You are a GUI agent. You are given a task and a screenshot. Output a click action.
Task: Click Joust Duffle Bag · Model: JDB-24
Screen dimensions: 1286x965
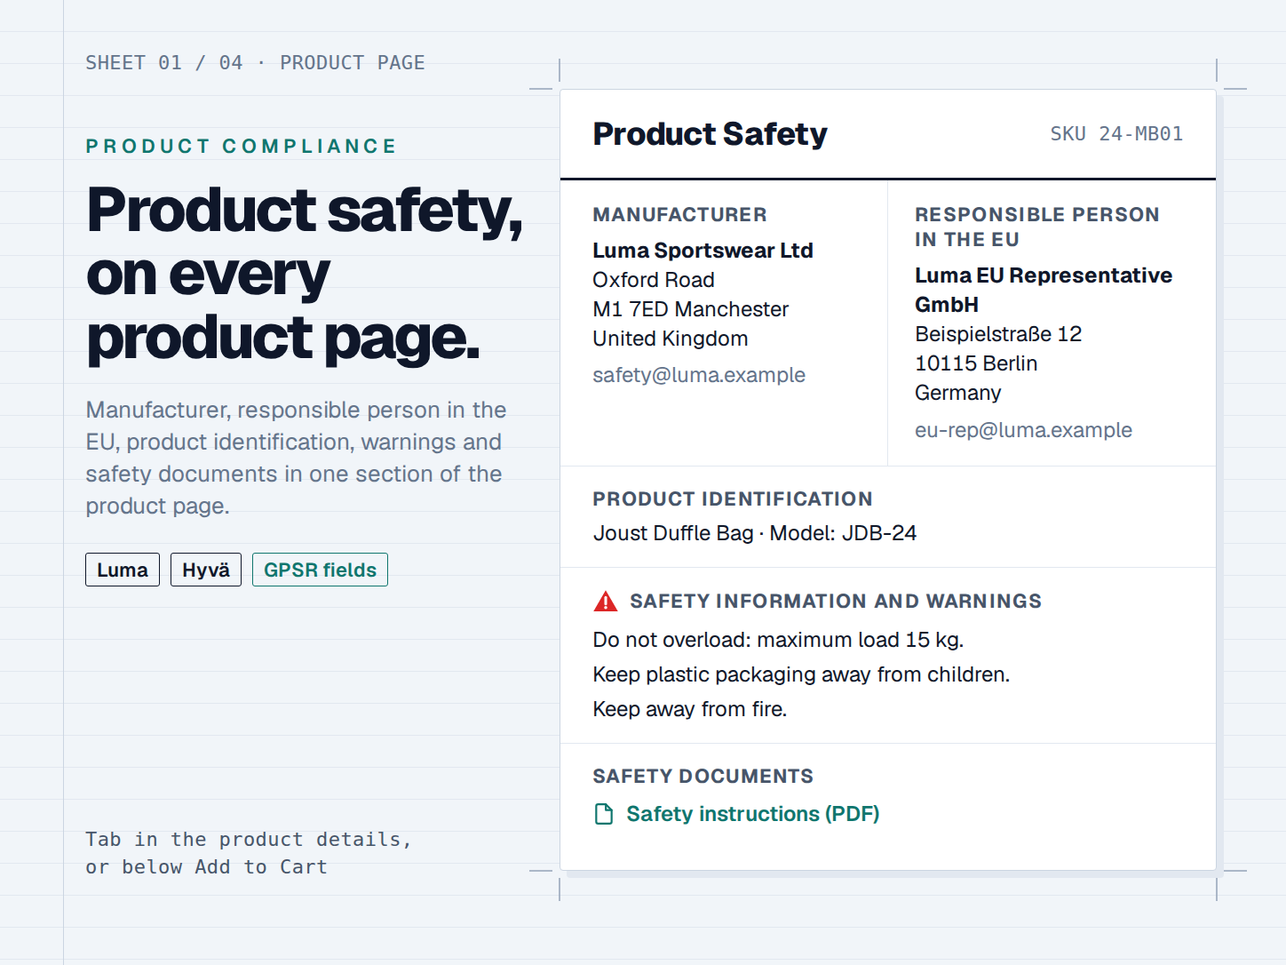tap(754, 533)
